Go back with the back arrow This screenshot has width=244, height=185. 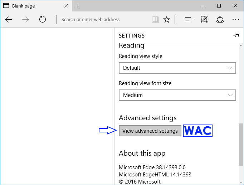8,20
